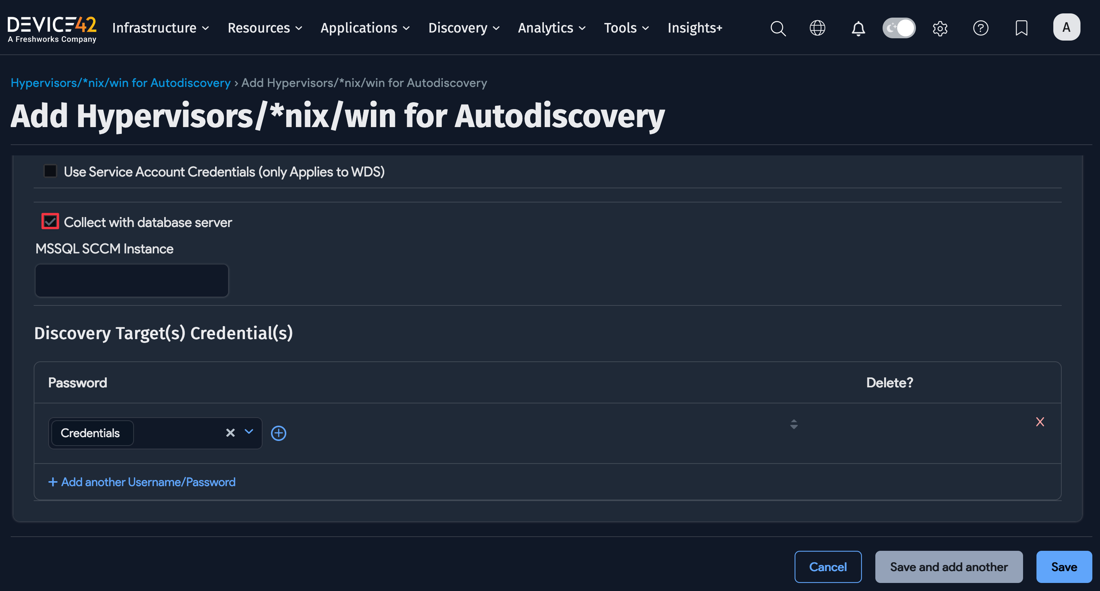Click the red X delete row icon
Viewport: 1100px width, 591px height.
(1040, 422)
